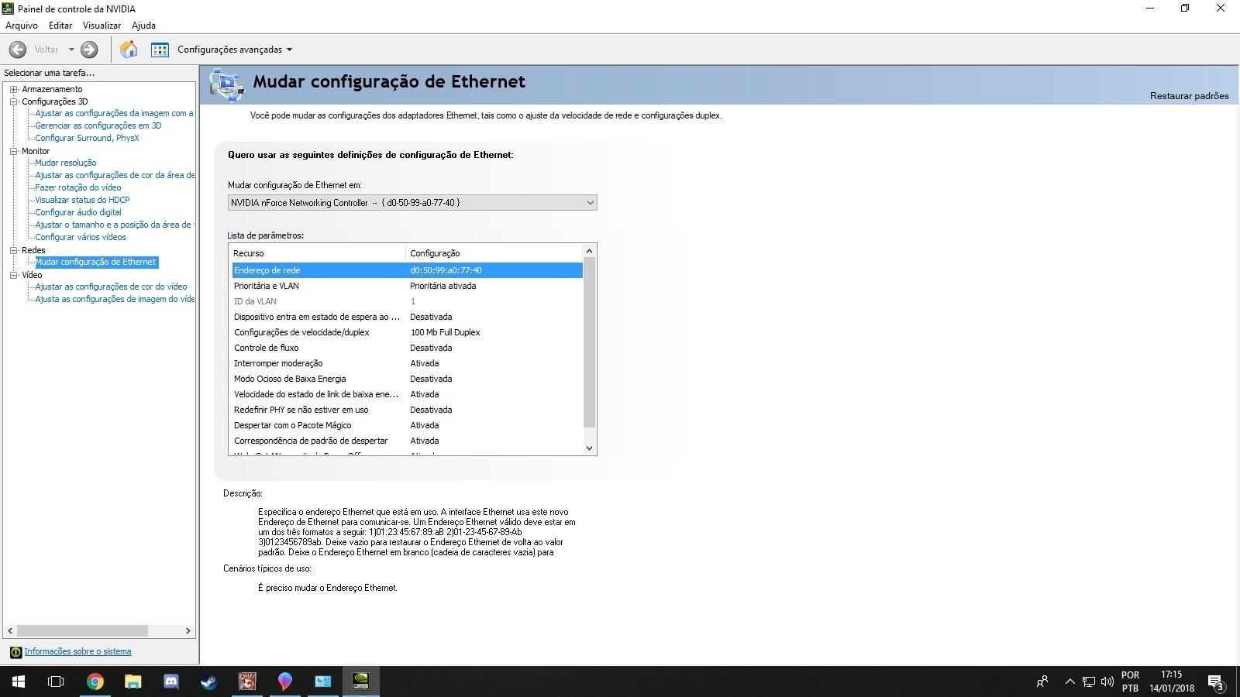1240x697 pixels.
Task: Open File Explorer from taskbar
Action: pos(133,682)
